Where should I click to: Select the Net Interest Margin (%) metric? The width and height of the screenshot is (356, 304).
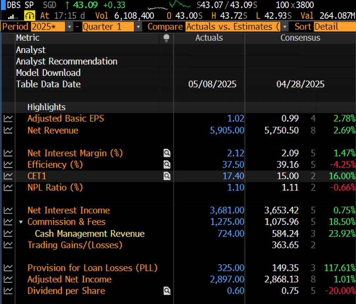pyautogui.click(x=75, y=153)
